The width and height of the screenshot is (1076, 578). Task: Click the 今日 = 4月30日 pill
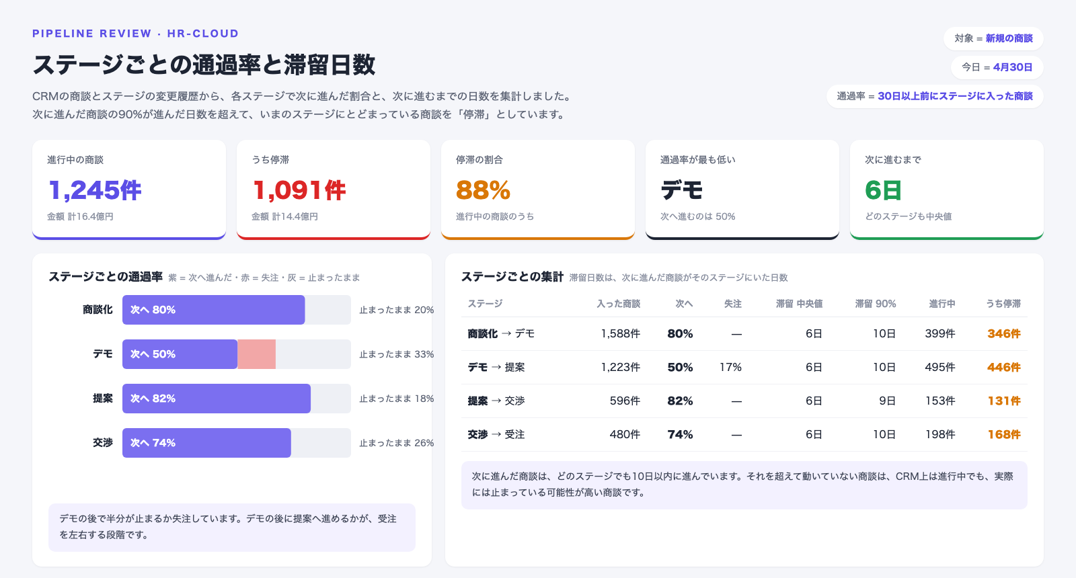pos(997,67)
